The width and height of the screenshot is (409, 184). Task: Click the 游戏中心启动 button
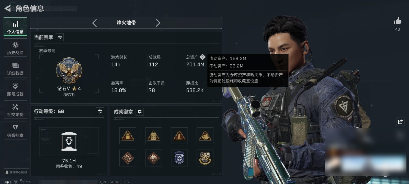[16, 172]
